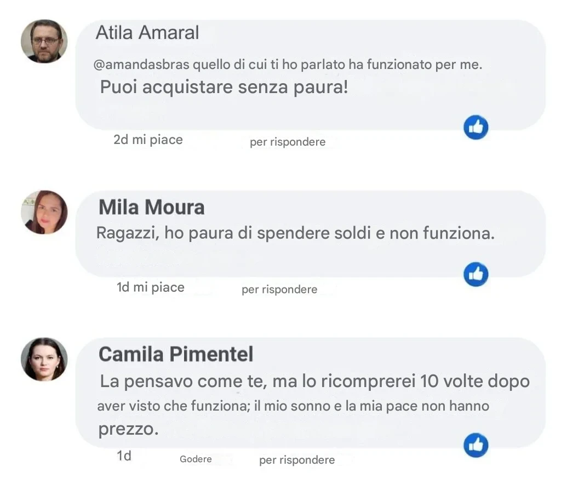This screenshot has height=490, width=561.
Task: Click the like thumb on Mila Moura's comment
Action: pos(476,274)
